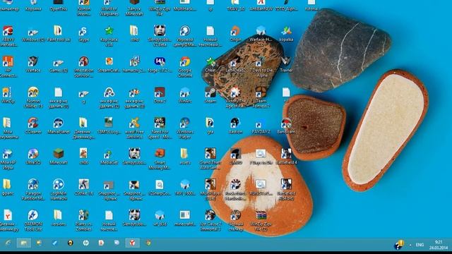Click the StreamCraft desktop icon

[x=109, y=64]
